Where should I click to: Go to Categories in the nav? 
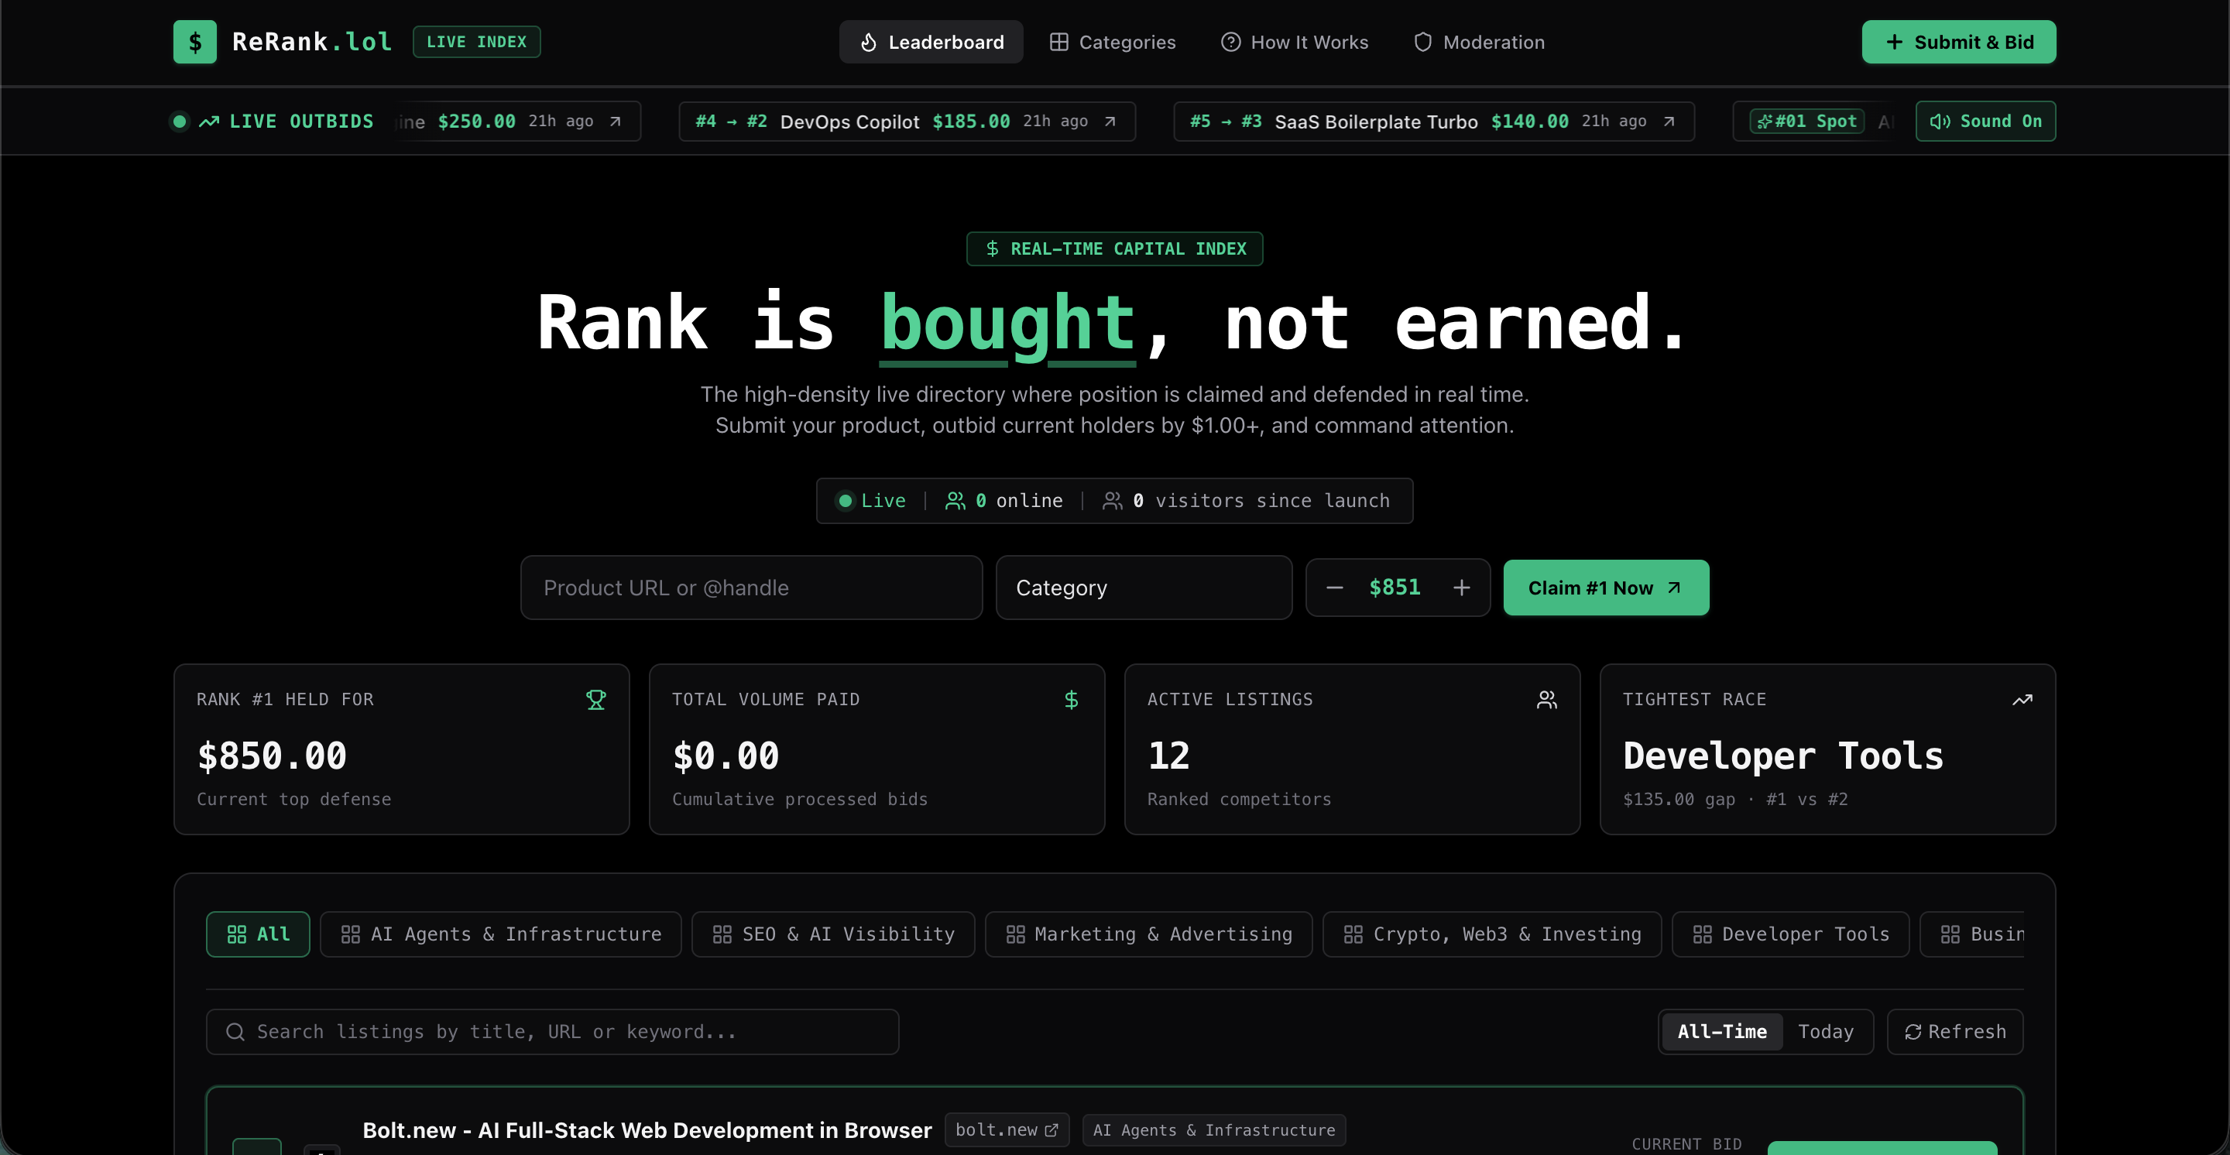point(1113,42)
